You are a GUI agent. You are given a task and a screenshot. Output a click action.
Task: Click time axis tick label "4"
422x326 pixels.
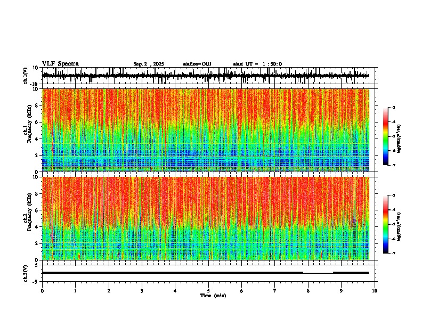click(175, 291)
